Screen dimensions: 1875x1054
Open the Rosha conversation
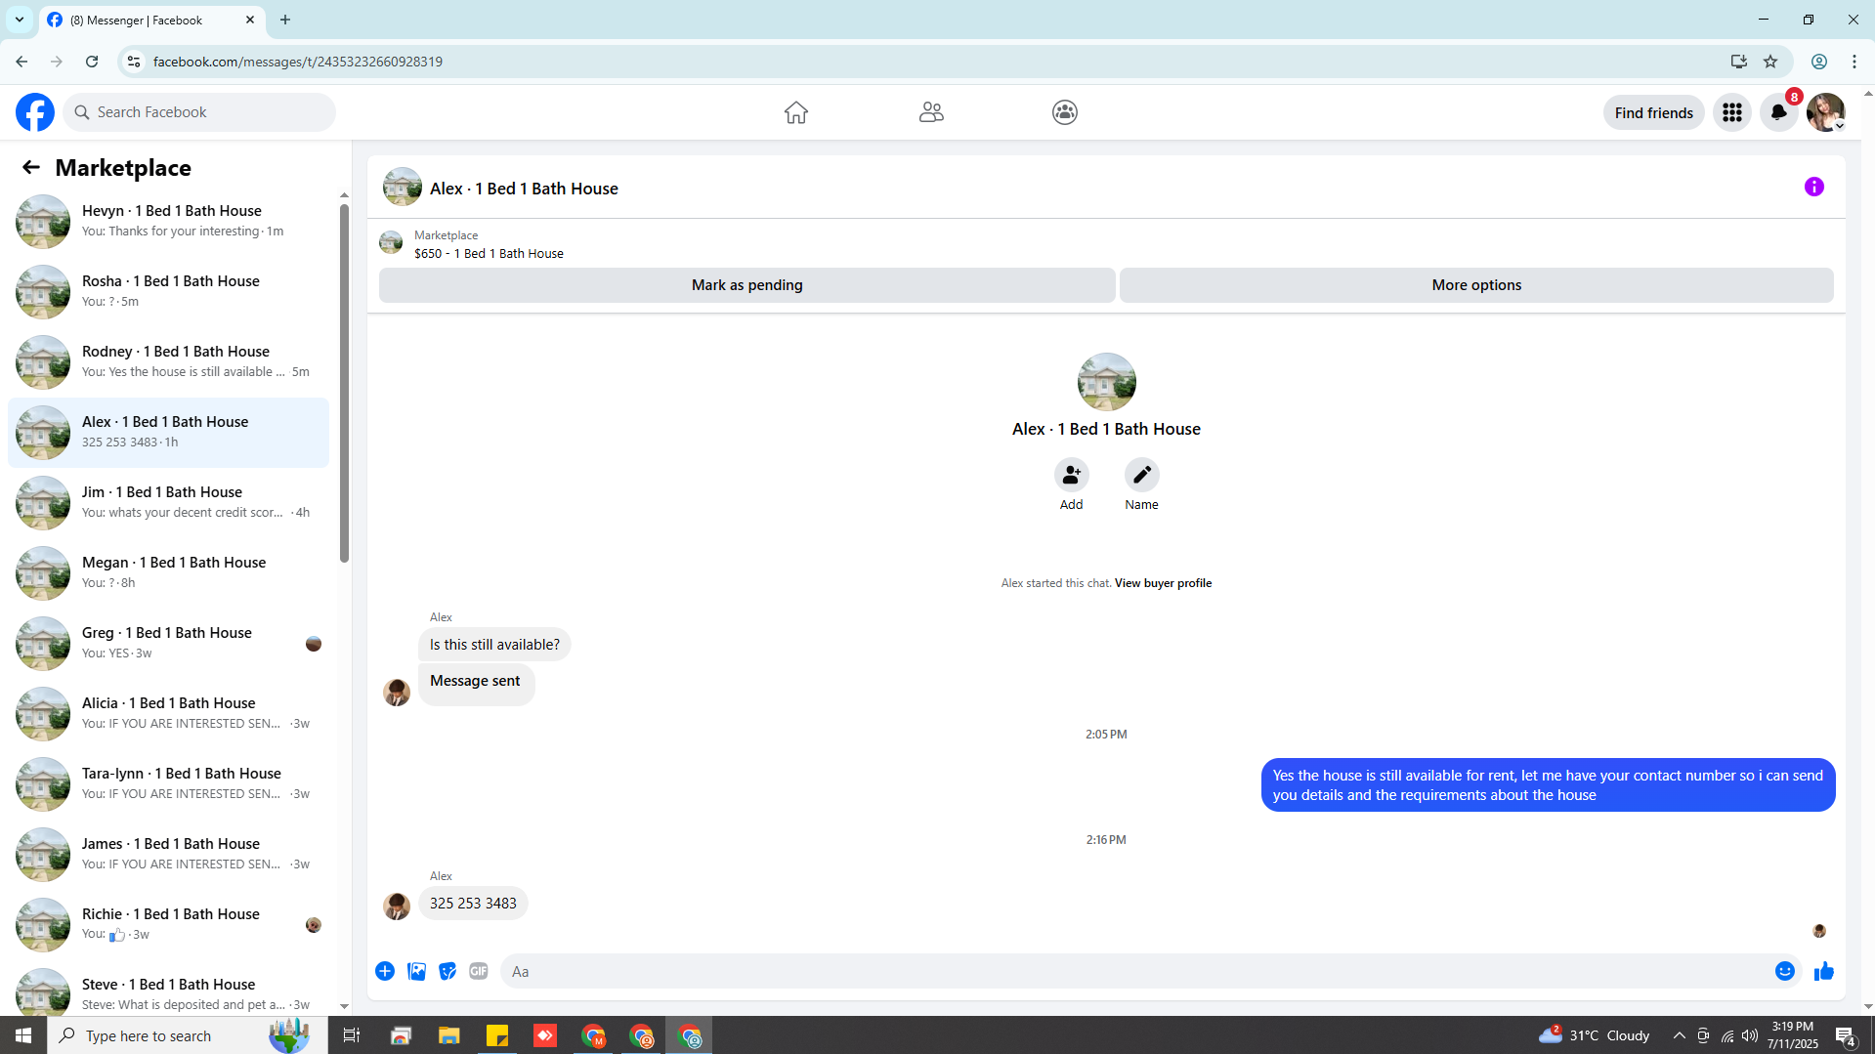(168, 292)
